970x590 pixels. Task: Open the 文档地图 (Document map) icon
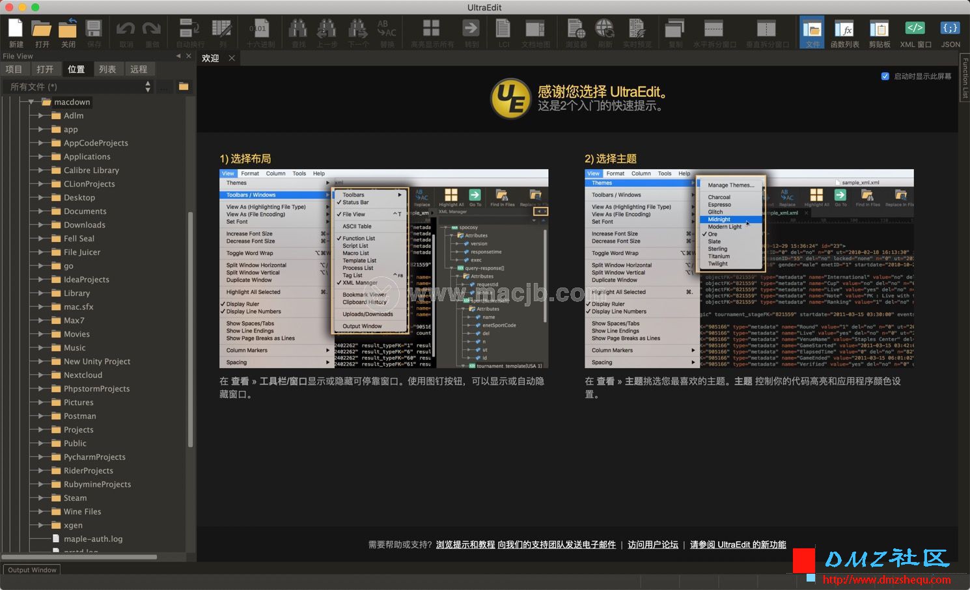click(535, 29)
